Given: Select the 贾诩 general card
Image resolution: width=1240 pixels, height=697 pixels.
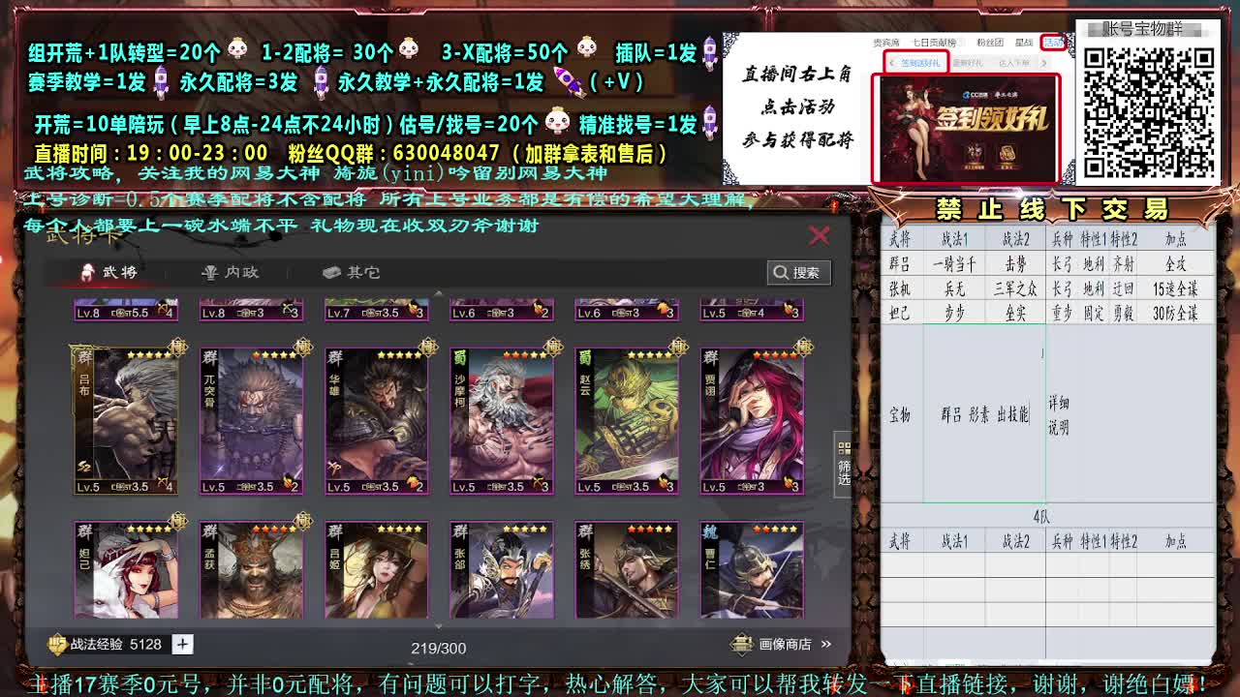Looking at the screenshot, I should [x=751, y=421].
